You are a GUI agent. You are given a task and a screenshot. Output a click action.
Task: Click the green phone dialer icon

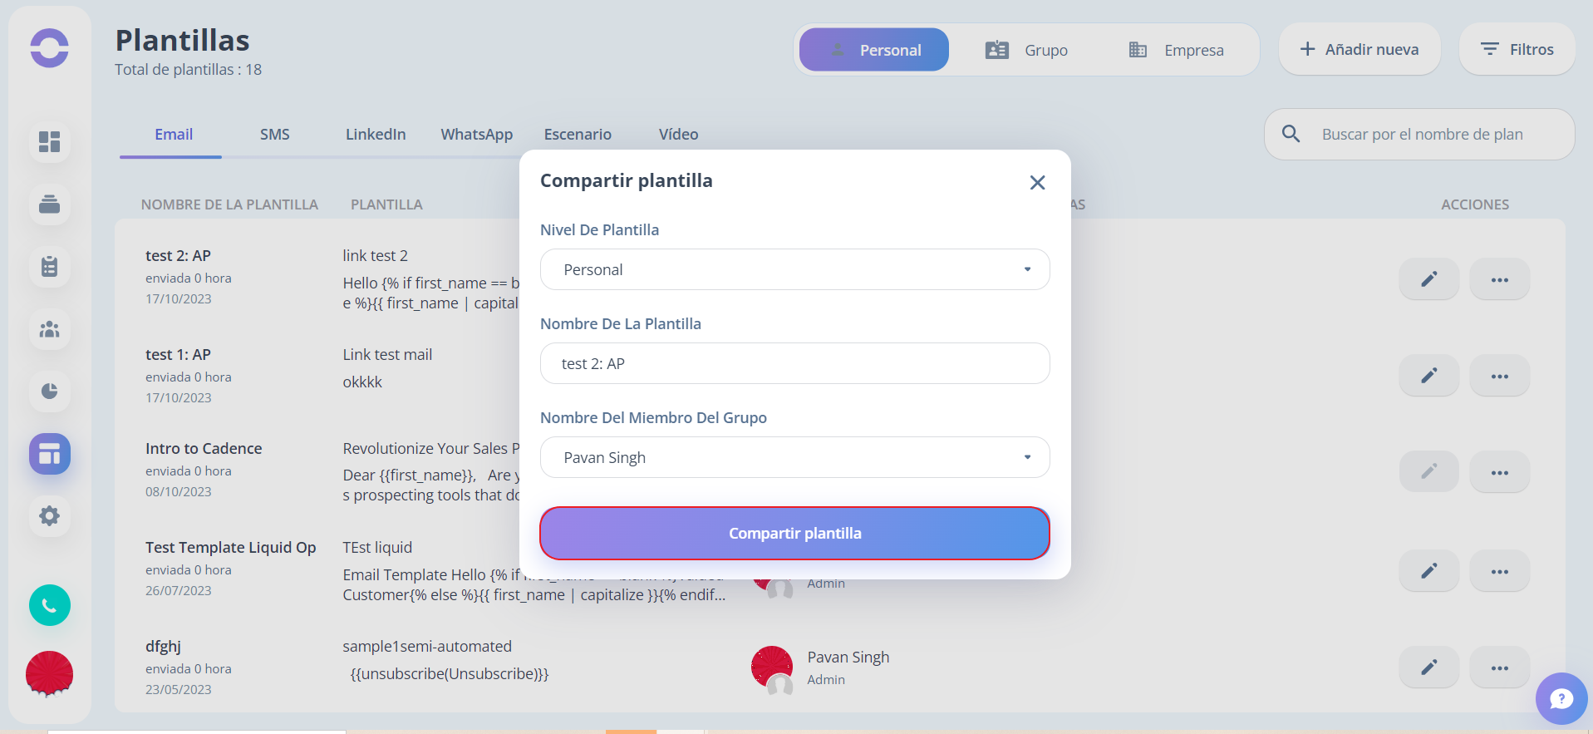tap(50, 605)
